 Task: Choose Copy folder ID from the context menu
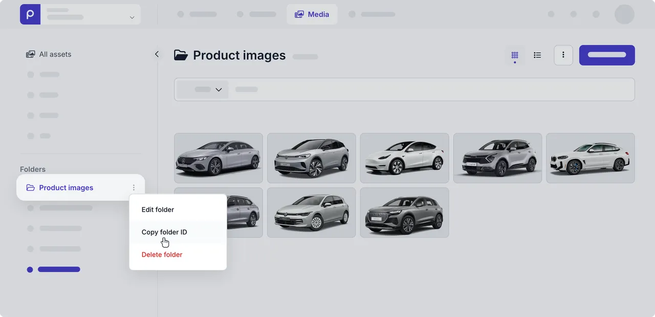click(x=178, y=232)
